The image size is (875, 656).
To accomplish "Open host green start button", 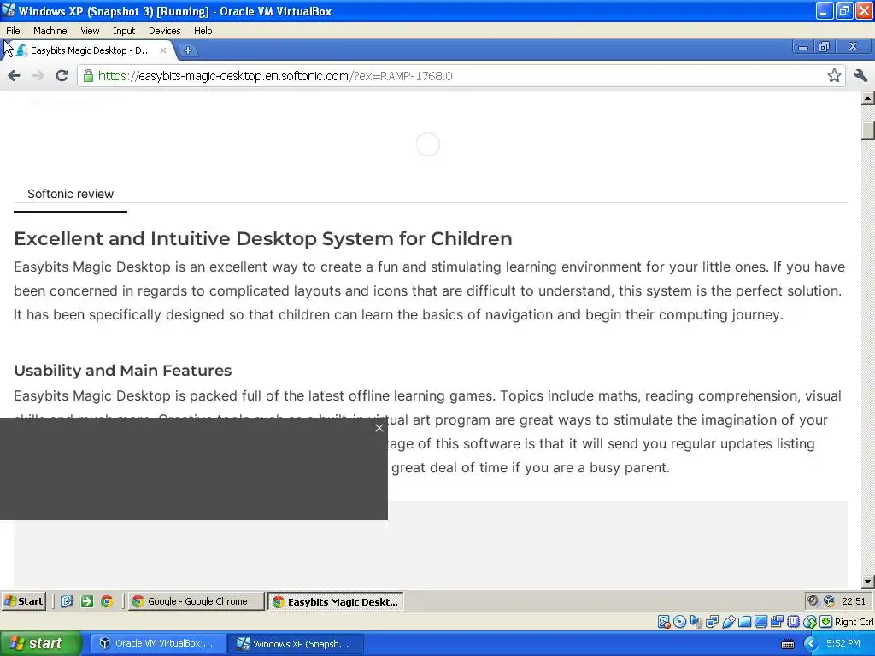I will [40, 644].
